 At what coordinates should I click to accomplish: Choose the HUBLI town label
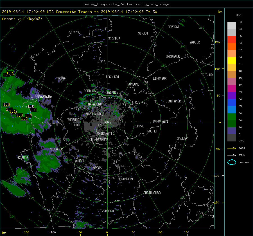pos(78,125)
